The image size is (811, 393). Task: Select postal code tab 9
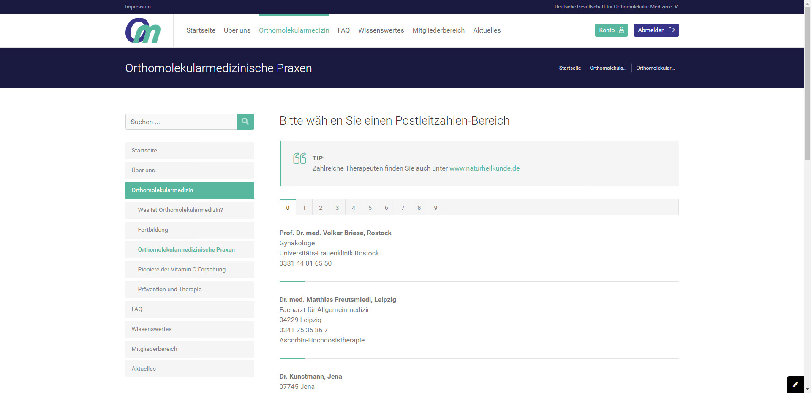click(435, 207)
